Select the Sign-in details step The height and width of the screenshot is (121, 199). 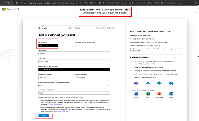coord(74,27)
